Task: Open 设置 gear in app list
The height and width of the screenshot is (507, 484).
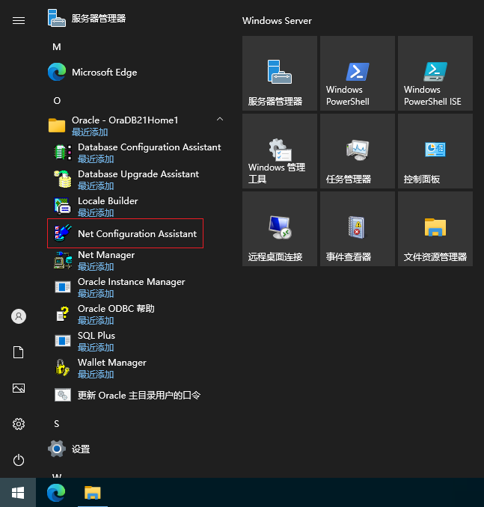Action: pos(57,449)
